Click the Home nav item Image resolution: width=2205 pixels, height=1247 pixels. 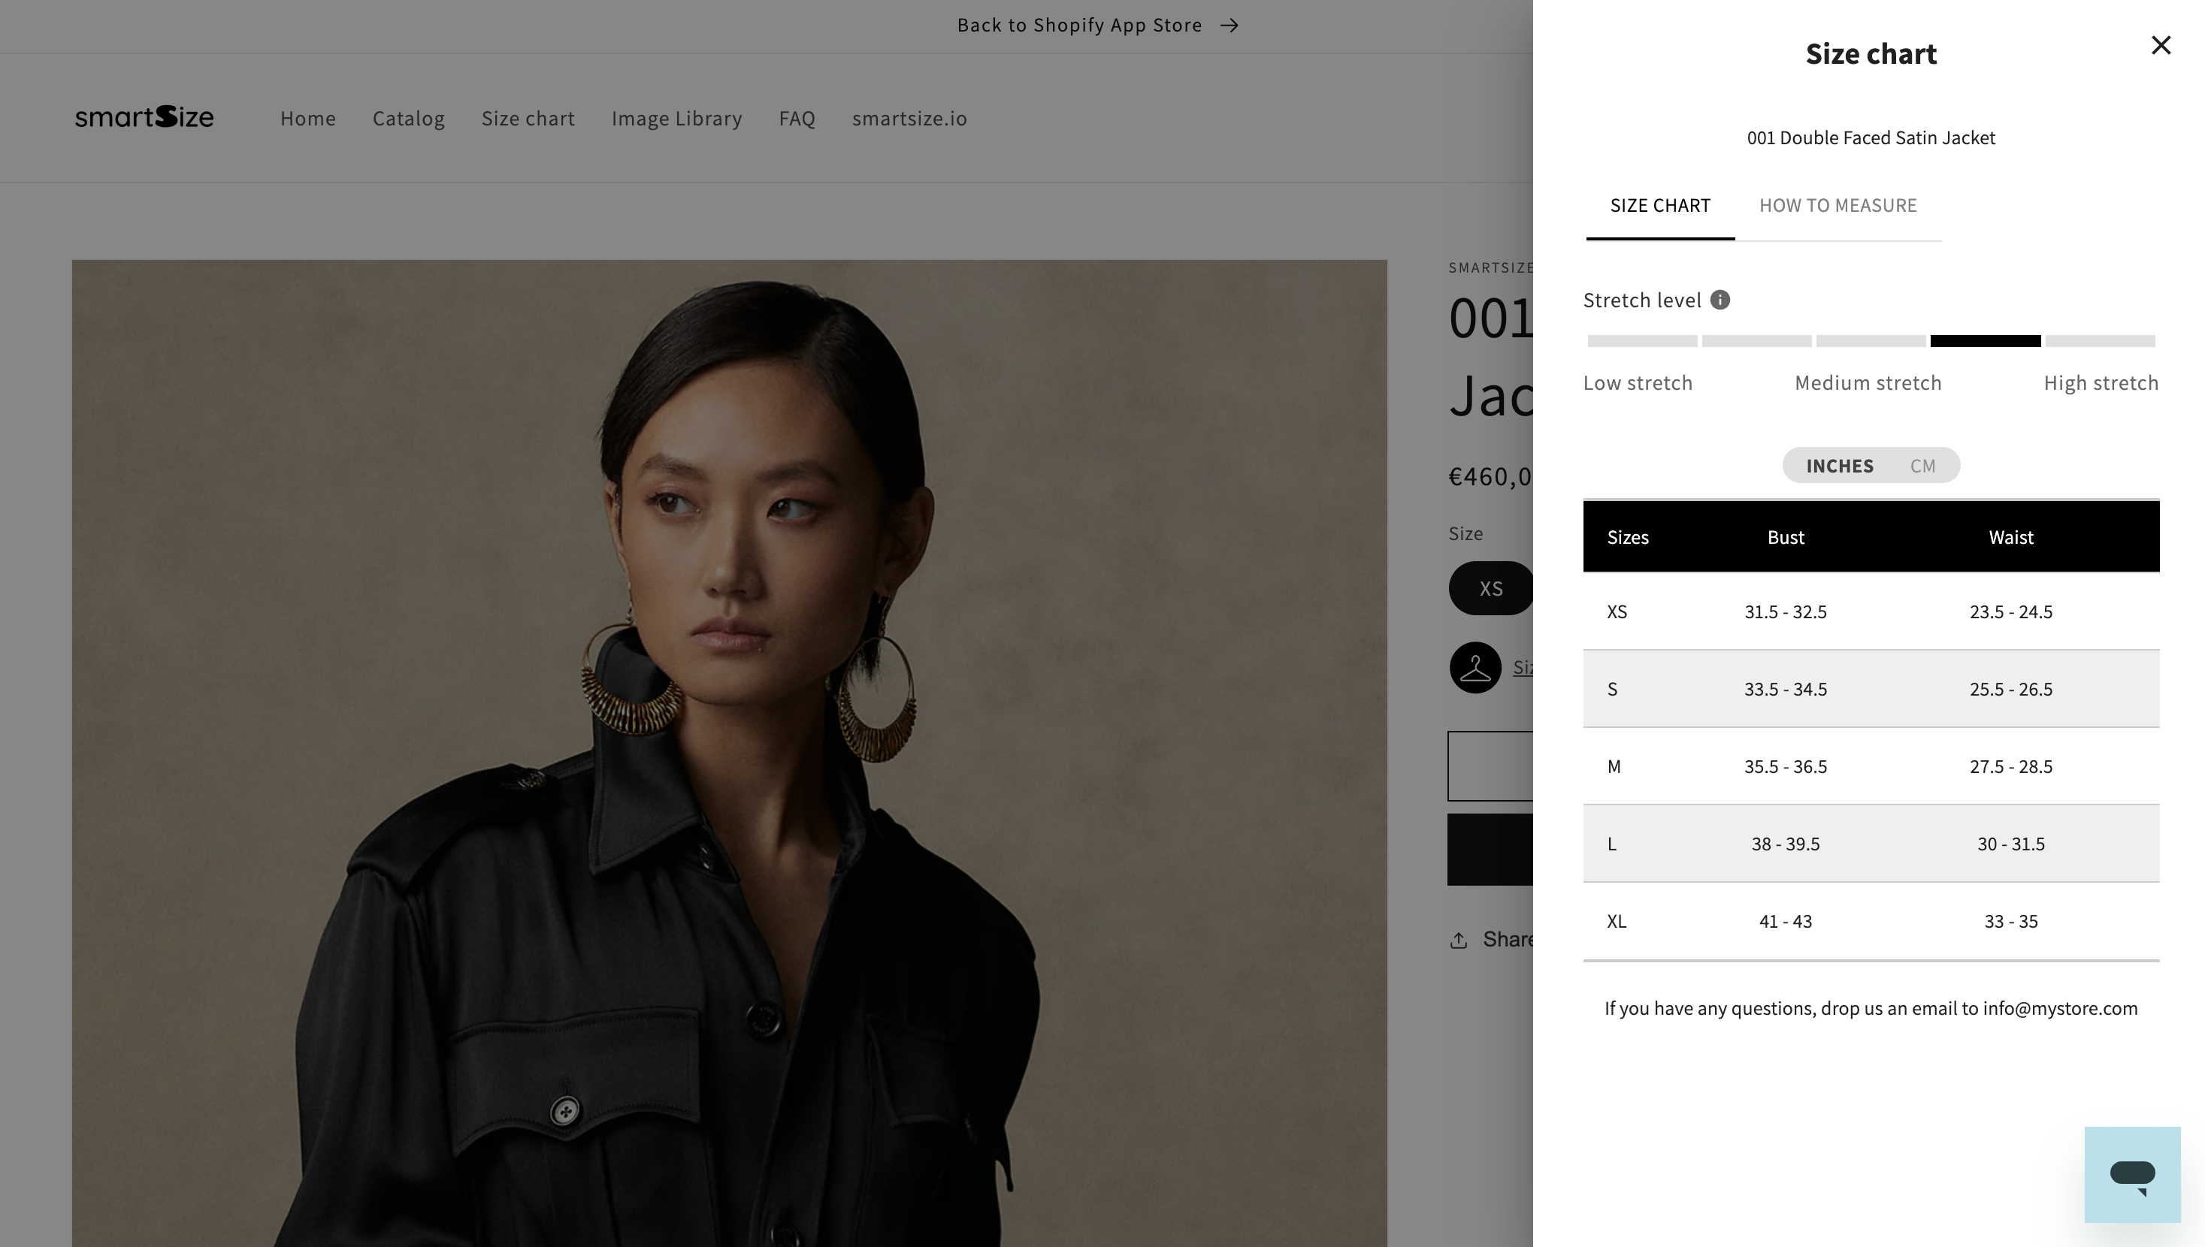coord(307,118)
